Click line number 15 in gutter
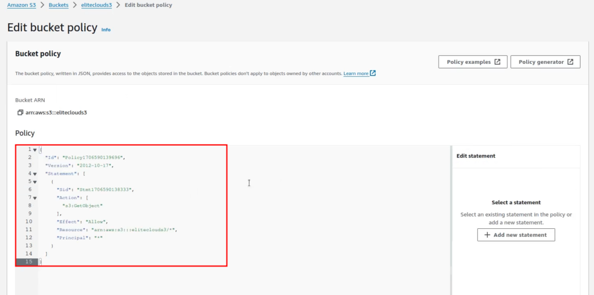The height and width of the screenshot is (295, 594). click(29, 262)
